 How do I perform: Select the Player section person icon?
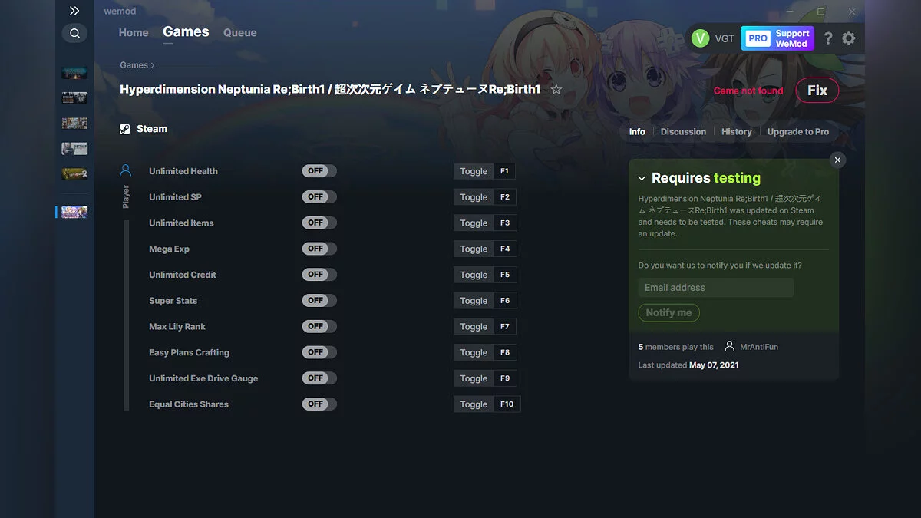[126, 170]
